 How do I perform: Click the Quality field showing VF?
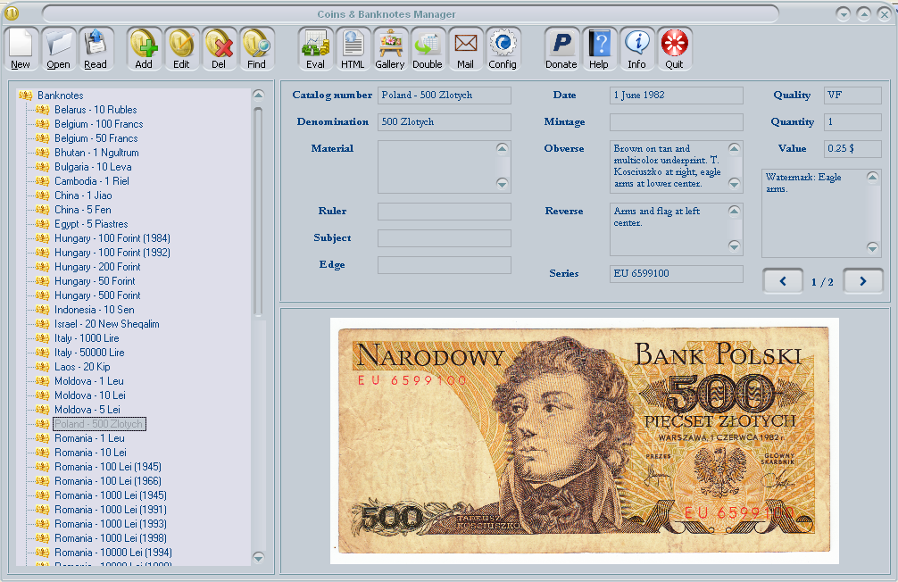(x=852, y=96)
